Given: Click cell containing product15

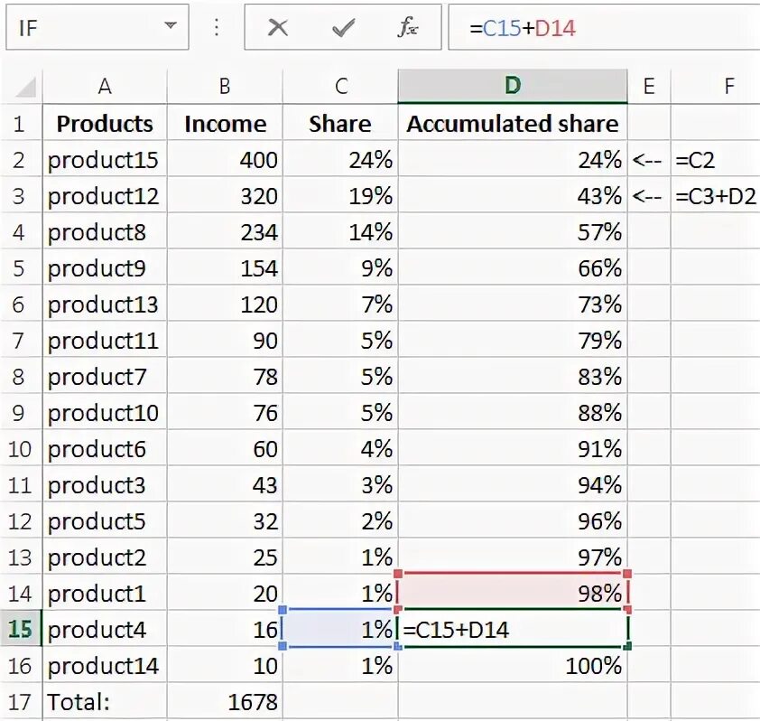Looking at the screenshot, I should tap(103, 160).
